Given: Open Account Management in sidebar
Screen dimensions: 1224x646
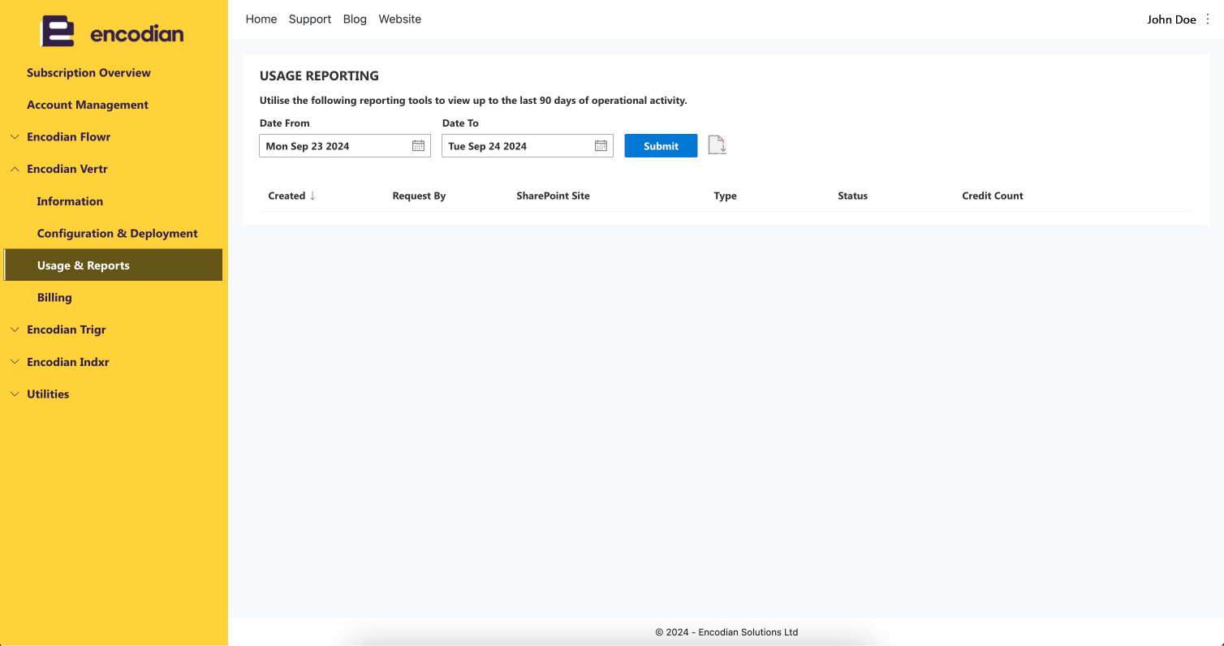Looking at the screenshot, I should pos(88,105).
